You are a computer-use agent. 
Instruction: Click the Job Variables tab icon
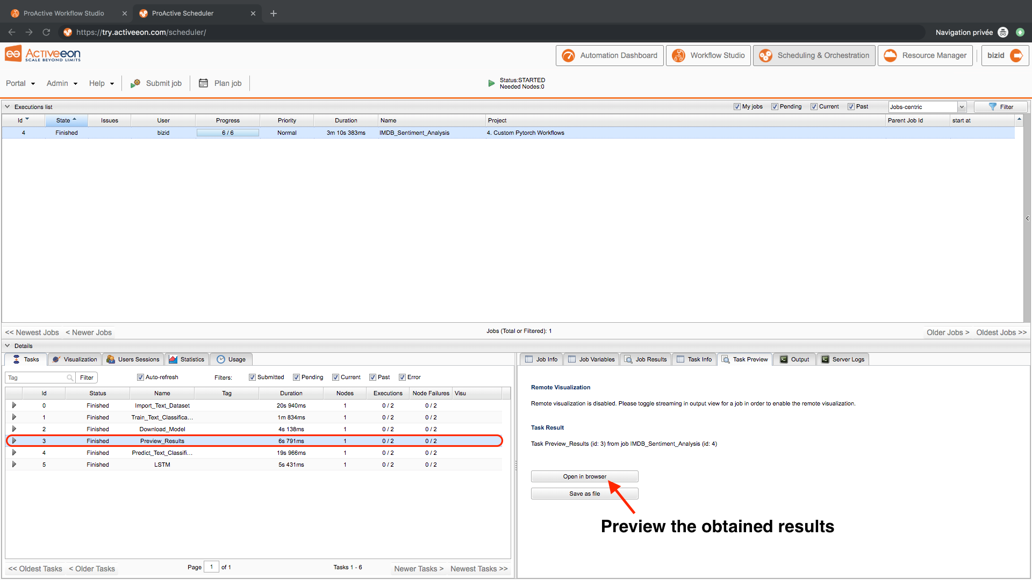click(572, 359)
